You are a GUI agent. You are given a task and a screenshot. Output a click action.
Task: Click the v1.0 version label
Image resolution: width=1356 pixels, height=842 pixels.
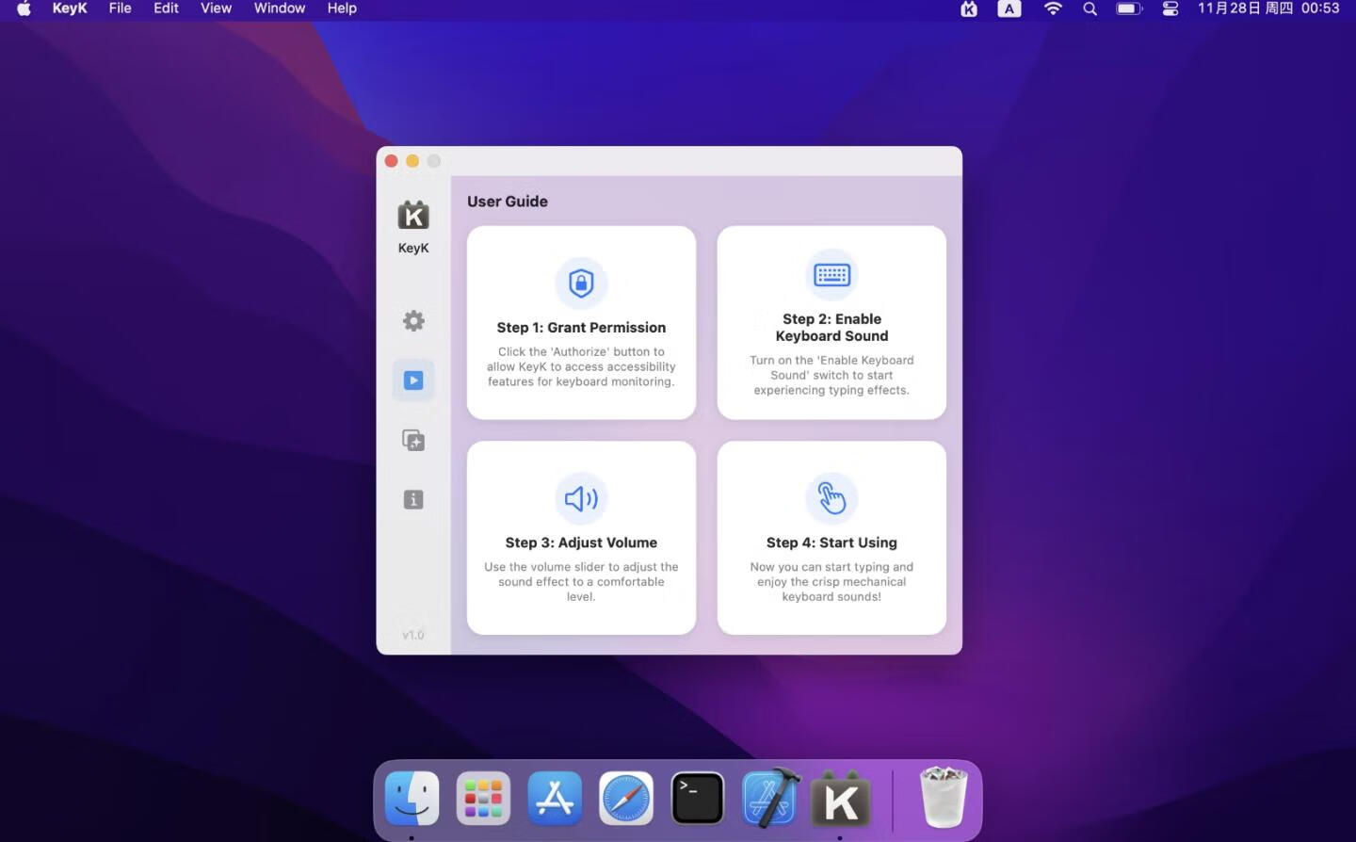(413, 635)
